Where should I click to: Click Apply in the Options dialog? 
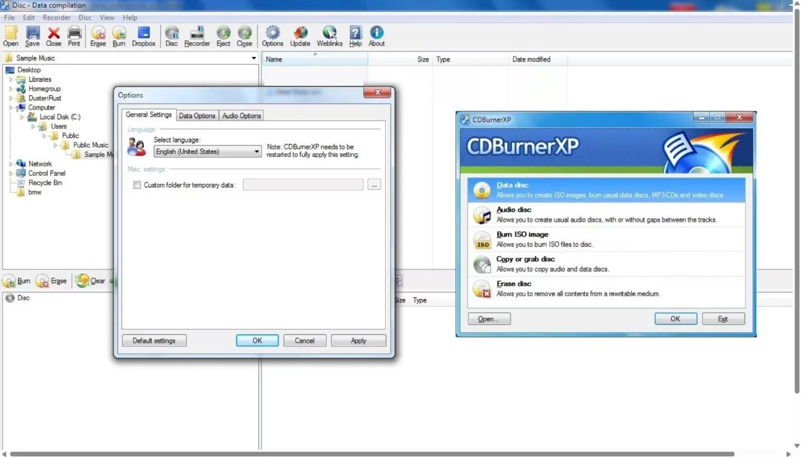click(358, 340)
